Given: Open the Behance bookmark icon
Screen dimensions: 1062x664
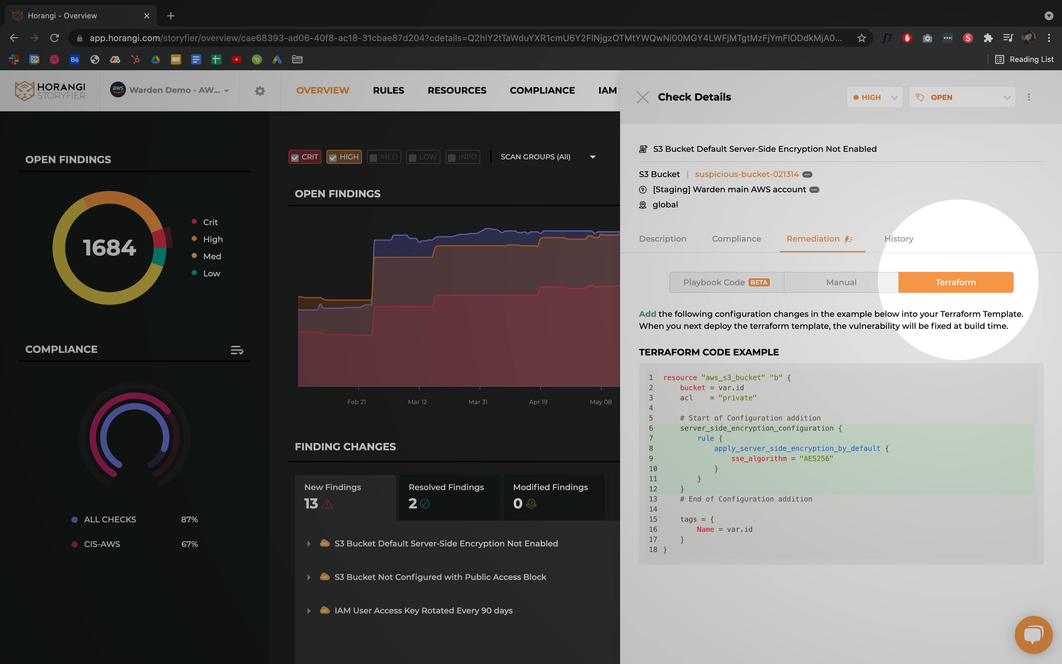Looking at the screenshot, I should point(75,59).
